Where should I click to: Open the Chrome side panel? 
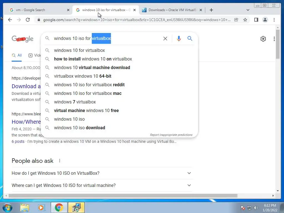coord(256,20)
